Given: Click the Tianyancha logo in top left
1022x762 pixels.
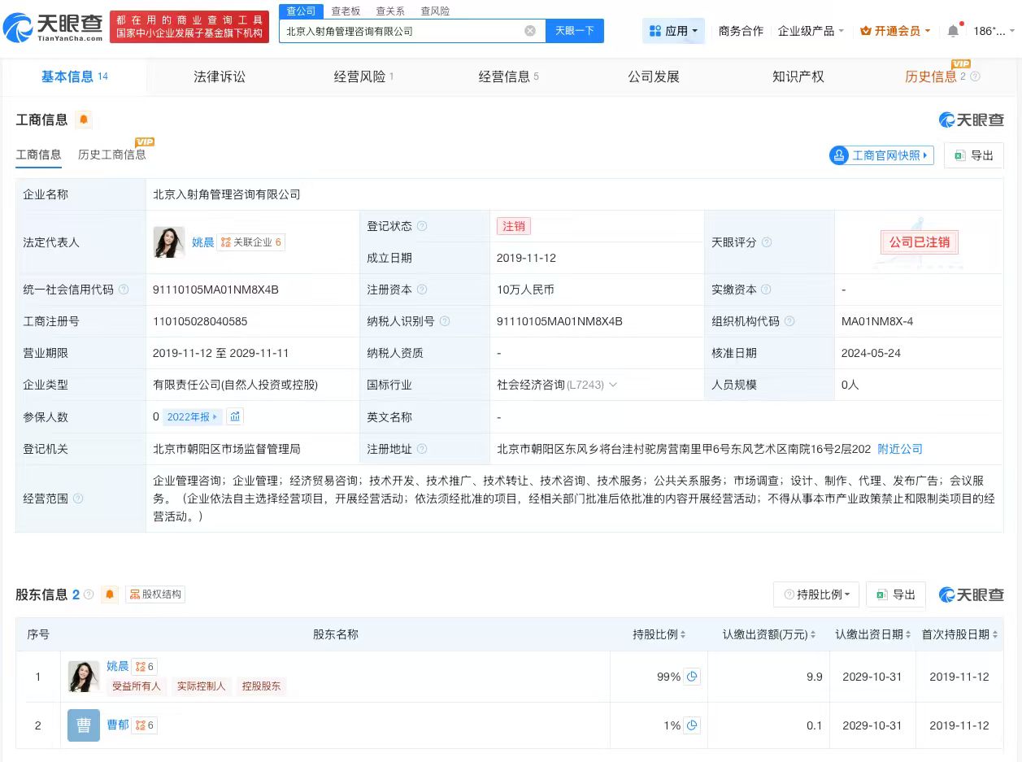Looking at the screenshot, I should [x=53, y=26].
